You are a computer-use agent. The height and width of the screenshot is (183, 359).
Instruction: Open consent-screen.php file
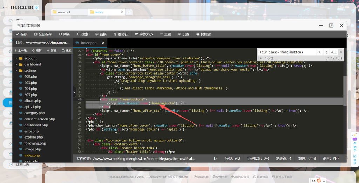40,119
